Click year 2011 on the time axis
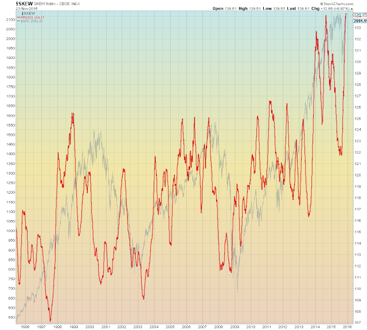This screenshot has height=330, width=367. tap(267, 327)
